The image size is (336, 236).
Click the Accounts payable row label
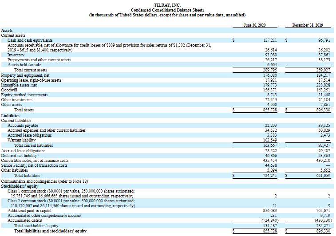23,126
